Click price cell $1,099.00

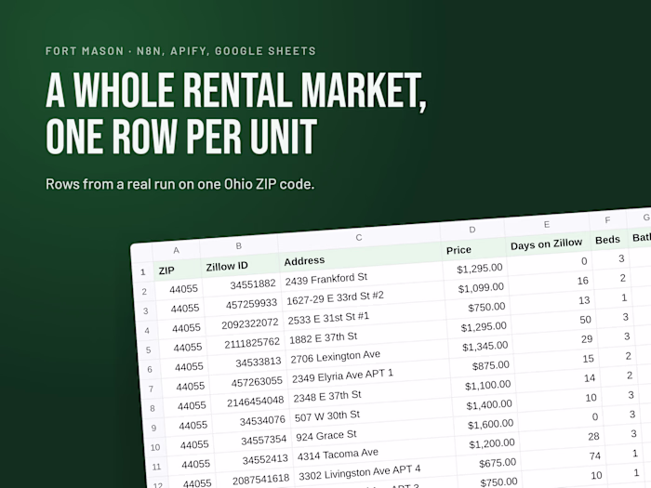(476, 288)
